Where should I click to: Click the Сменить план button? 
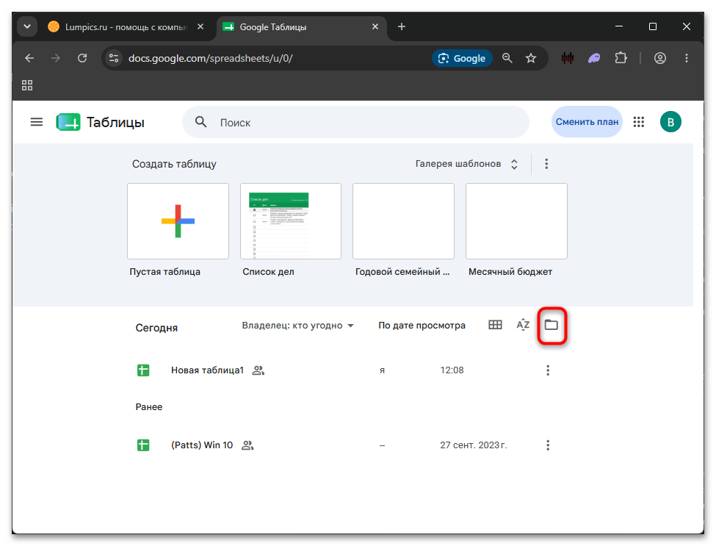pos(587,122)
